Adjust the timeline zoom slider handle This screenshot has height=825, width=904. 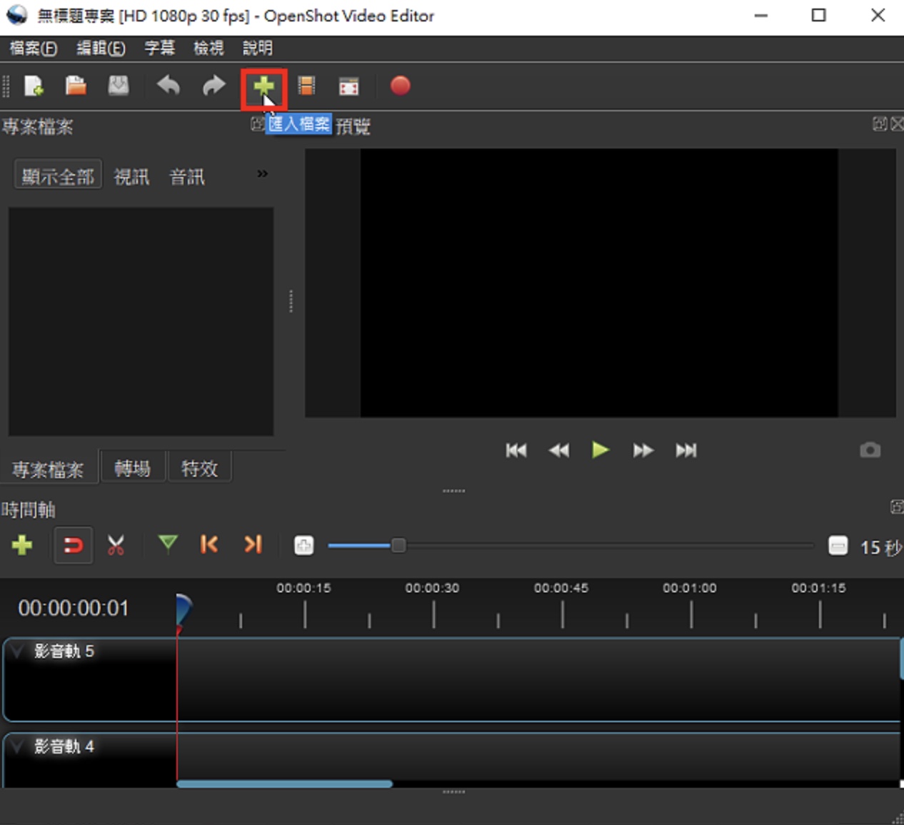398,546
